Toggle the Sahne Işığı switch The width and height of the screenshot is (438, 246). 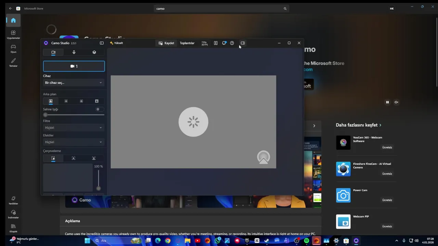point(99,109)
